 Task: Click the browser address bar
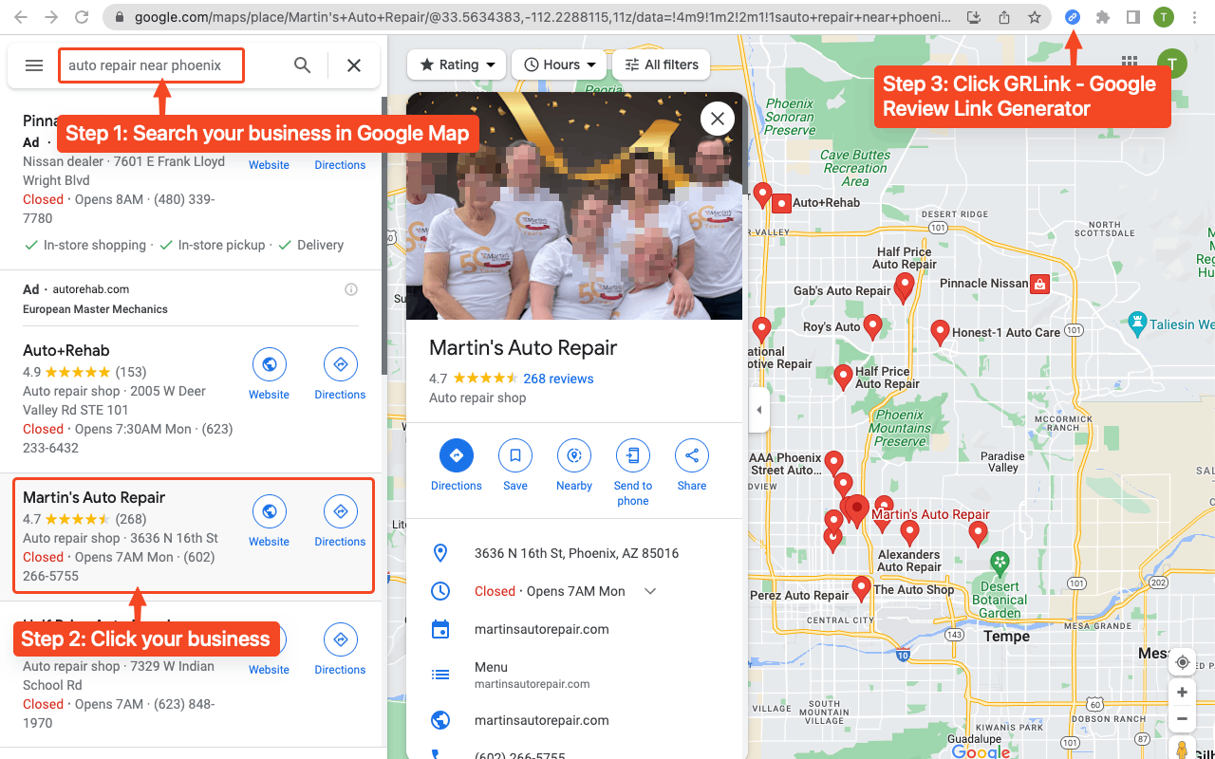click(x=541, y=17)
